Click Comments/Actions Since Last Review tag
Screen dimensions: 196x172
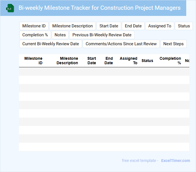(121, 44)
